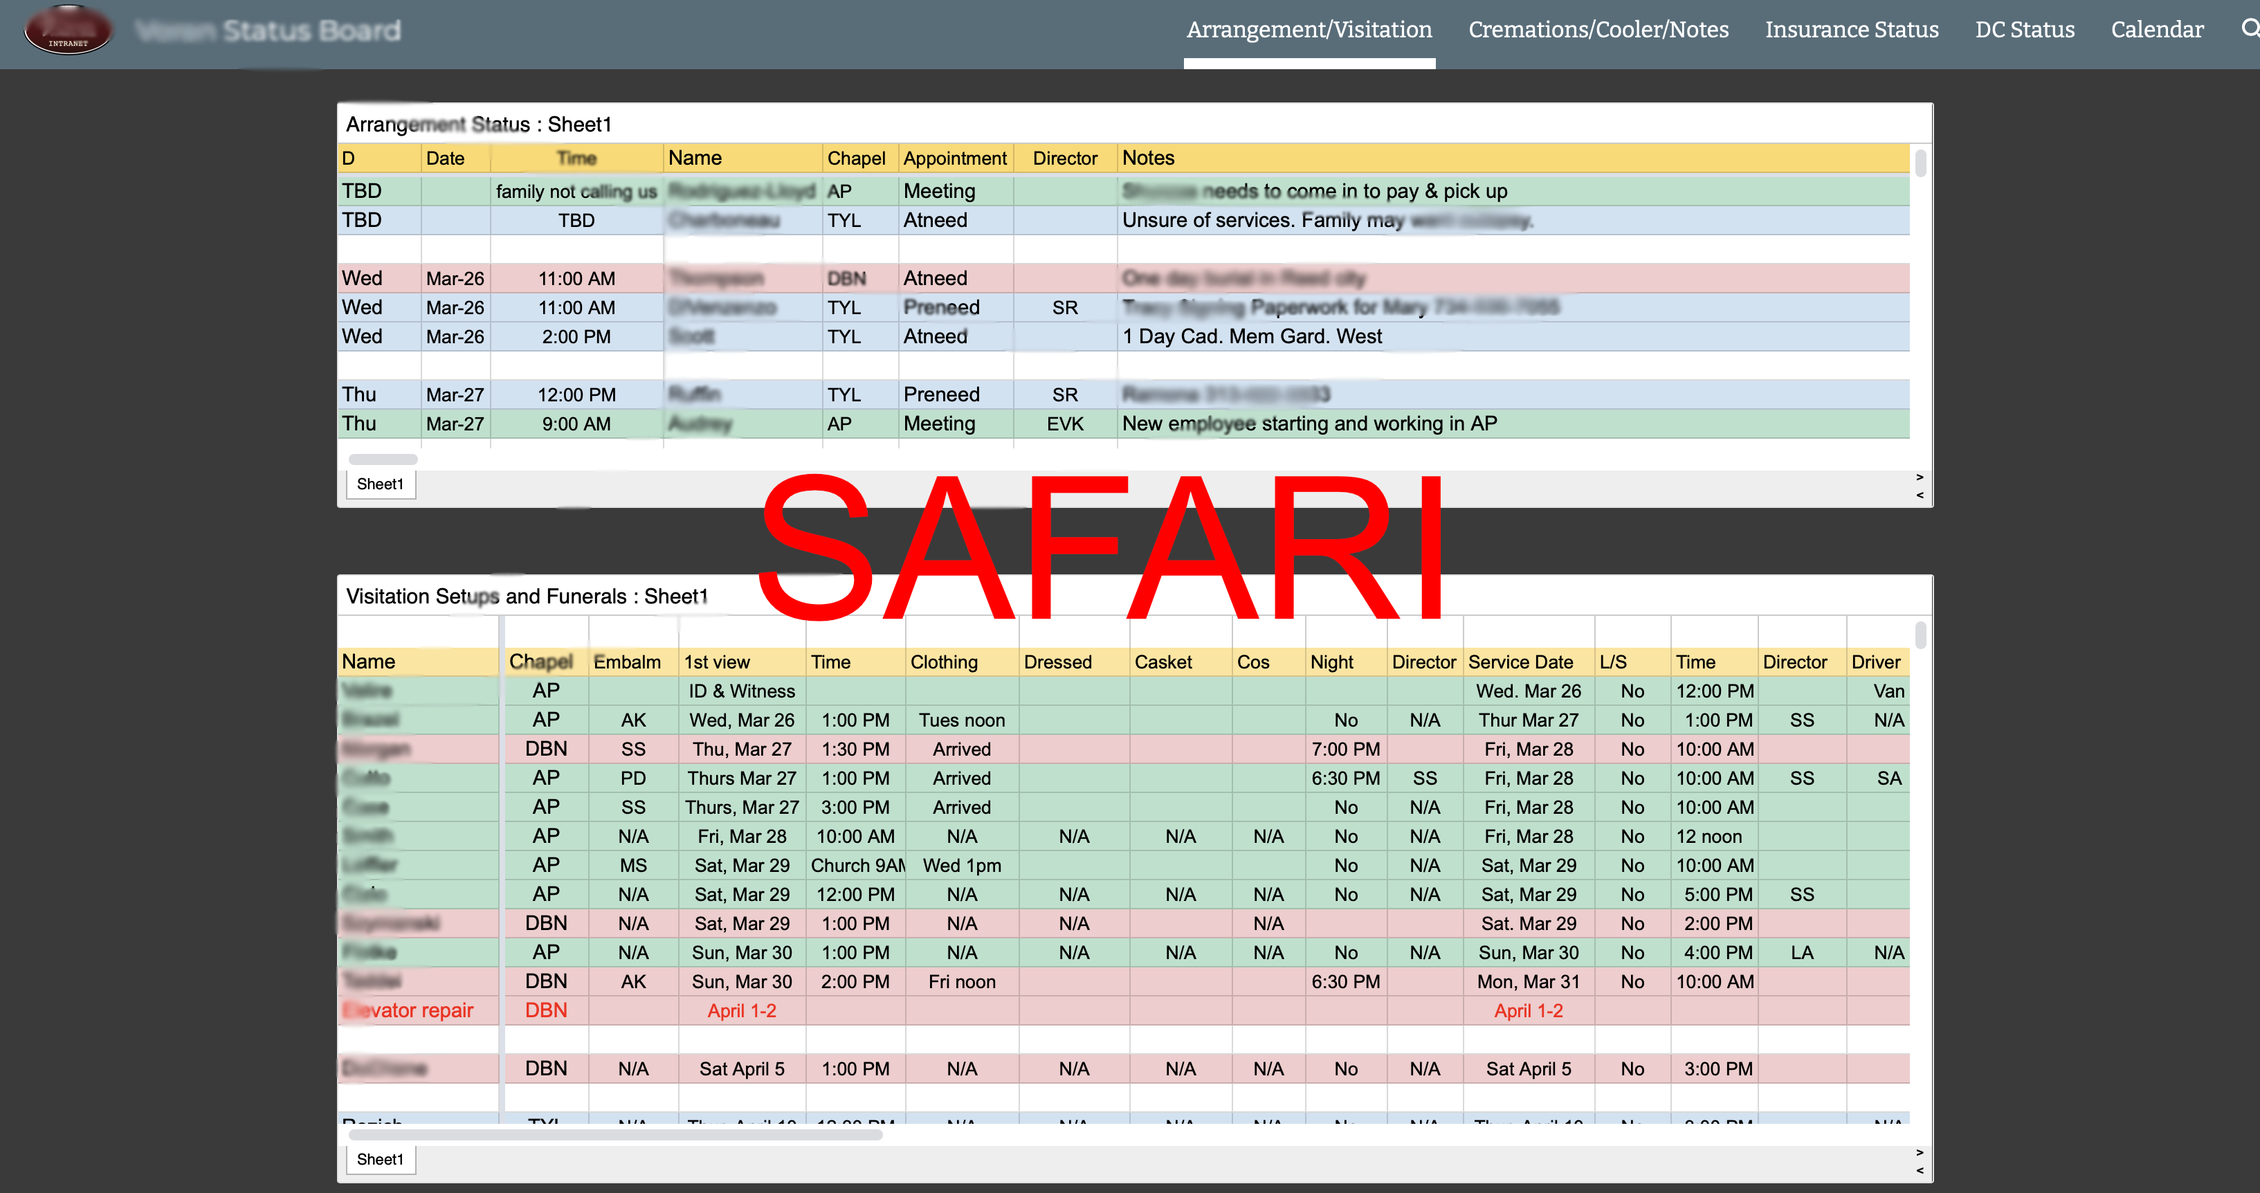Click the 'SA' driver cell
Screen dimensions: 2260x1193
(x=1877, y=778)
